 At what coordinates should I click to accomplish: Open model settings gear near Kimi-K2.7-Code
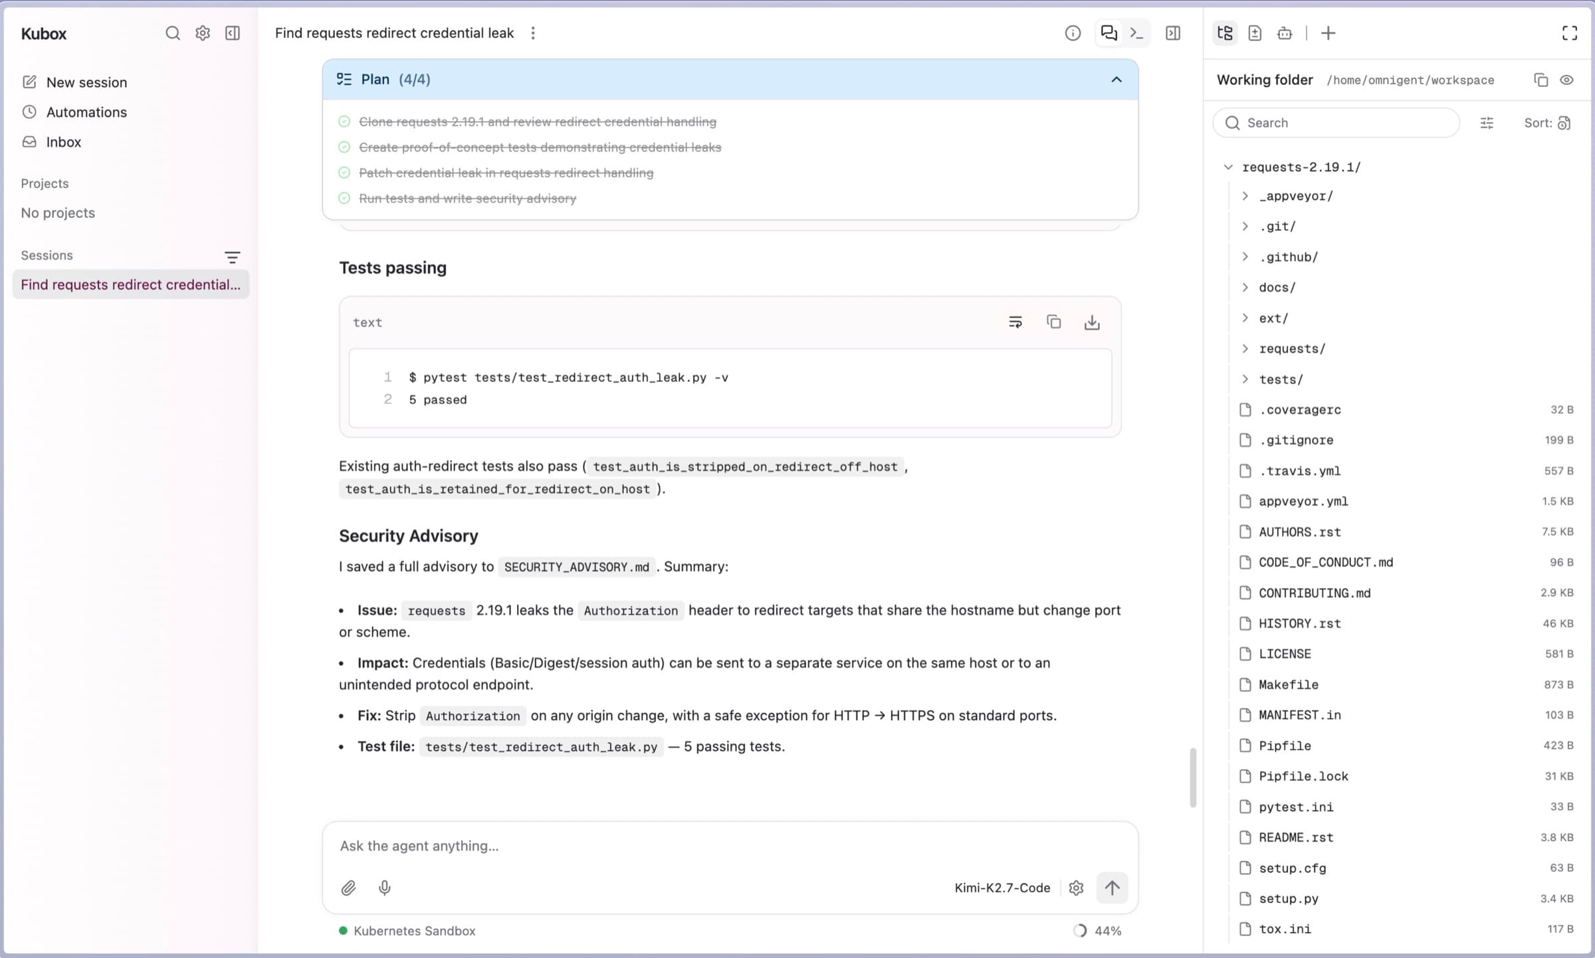1076,888
